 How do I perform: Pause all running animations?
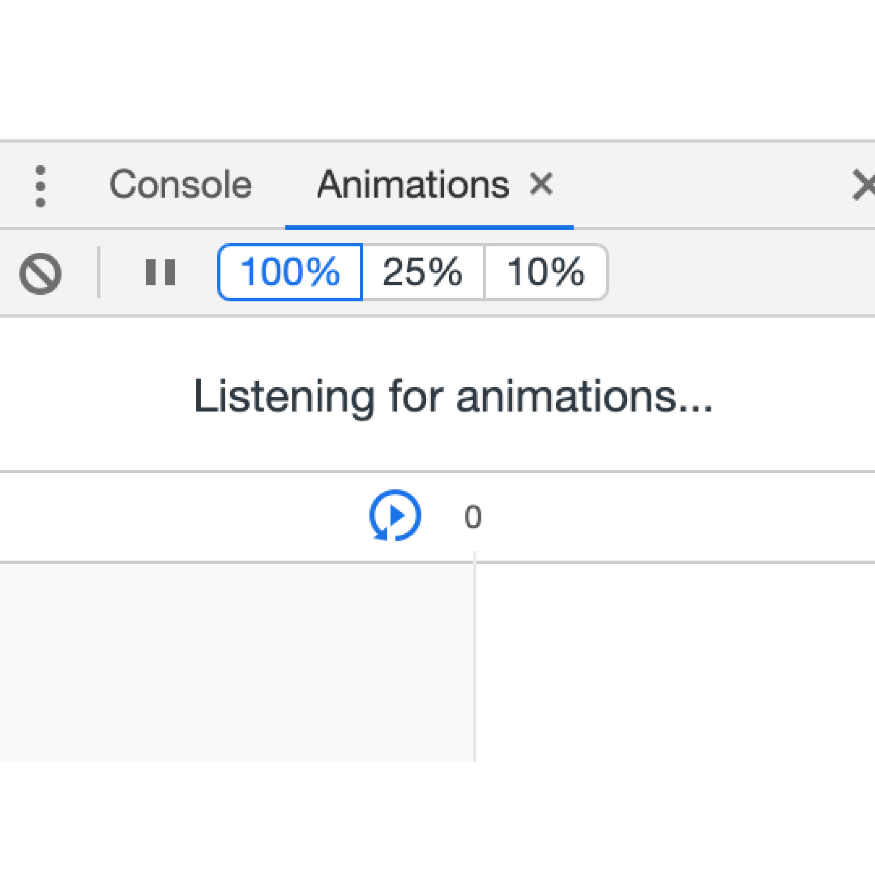coord(160,272)
